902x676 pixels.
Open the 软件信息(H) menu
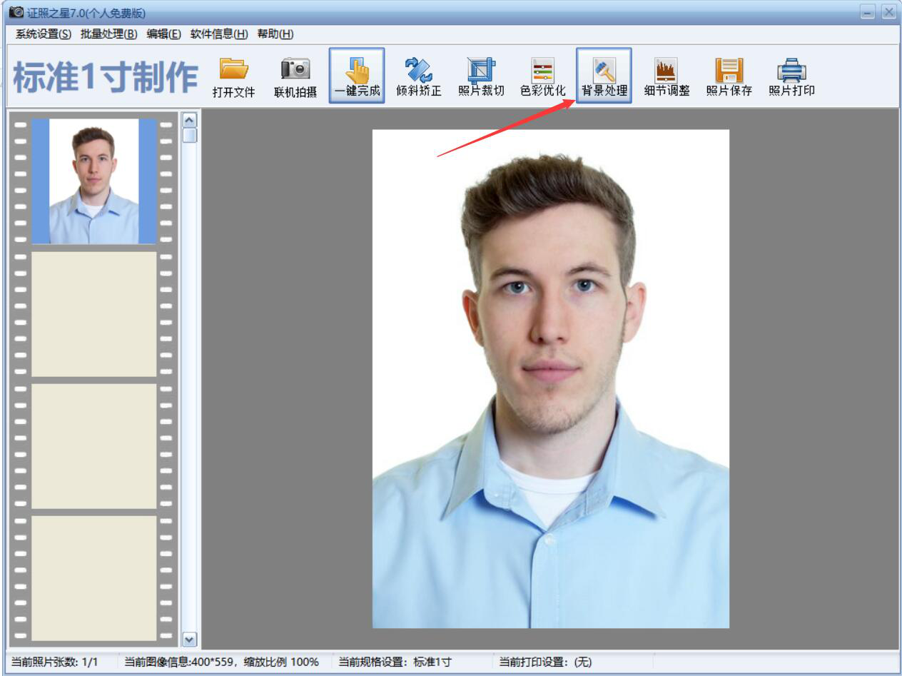pos(218,34)
